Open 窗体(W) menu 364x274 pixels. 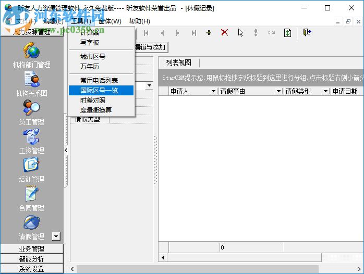(110, 21)
